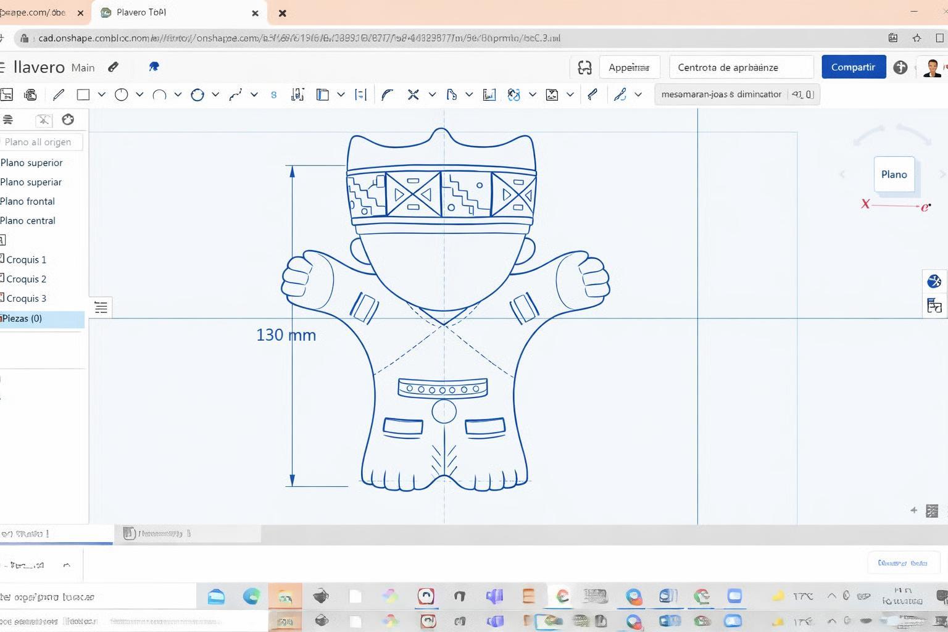The width and height of the screenshot is (948, 632).
Task: Select Piezas (0) in feature list
Action: (22, 318)
